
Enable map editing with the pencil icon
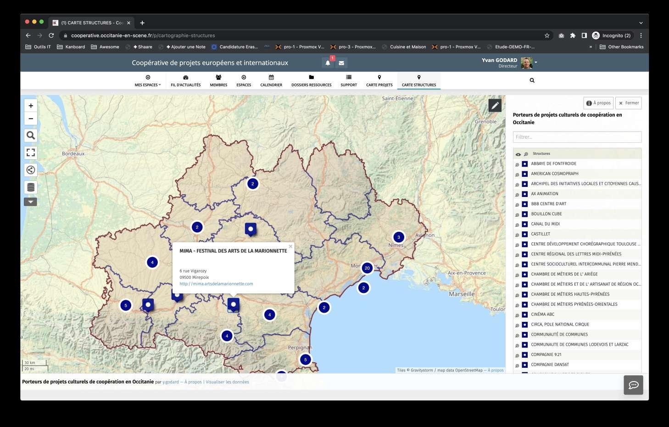[x=495, y=106]
